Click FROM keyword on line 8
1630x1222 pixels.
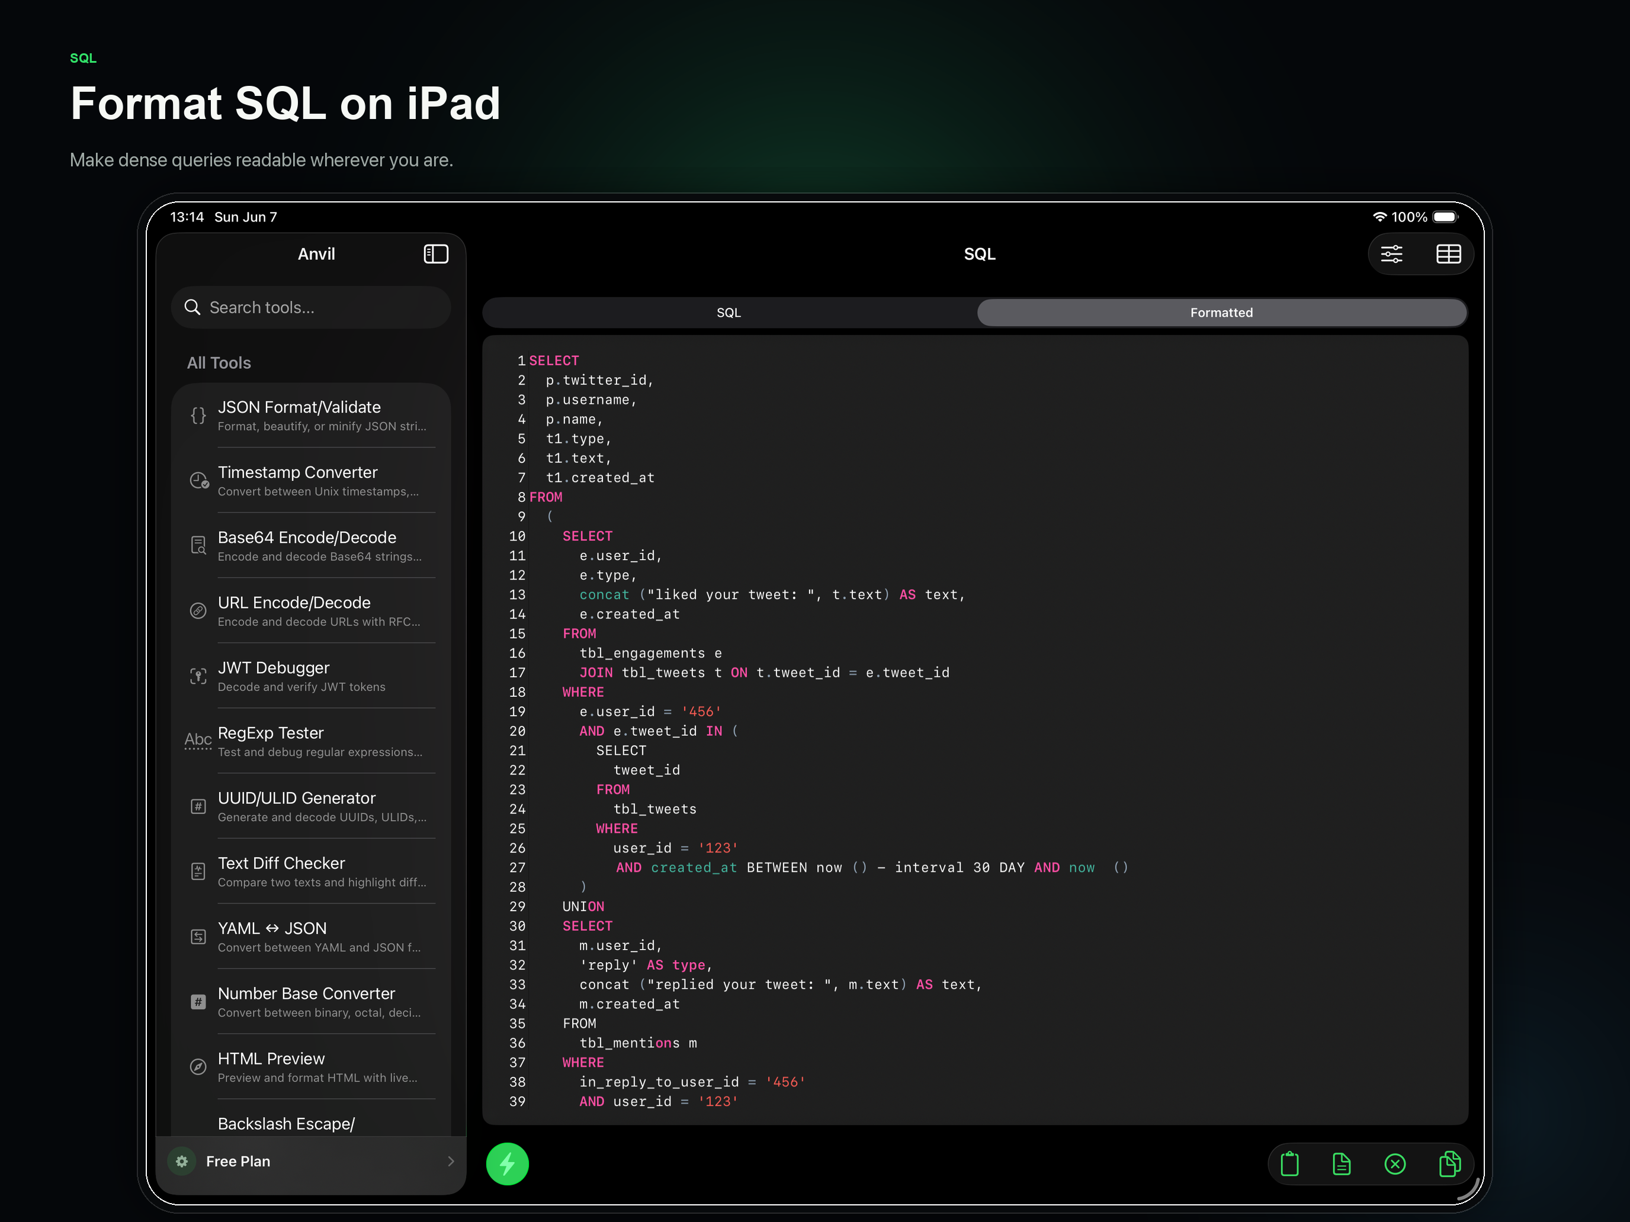pyautogui.click(x=546, y=497)
